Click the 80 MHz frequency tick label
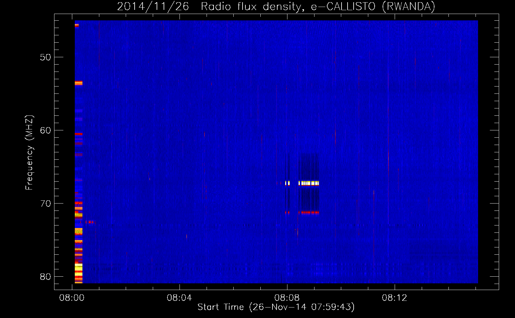Image resolution: width=515 pixels, height=318 pixels. tap(46, 277)
